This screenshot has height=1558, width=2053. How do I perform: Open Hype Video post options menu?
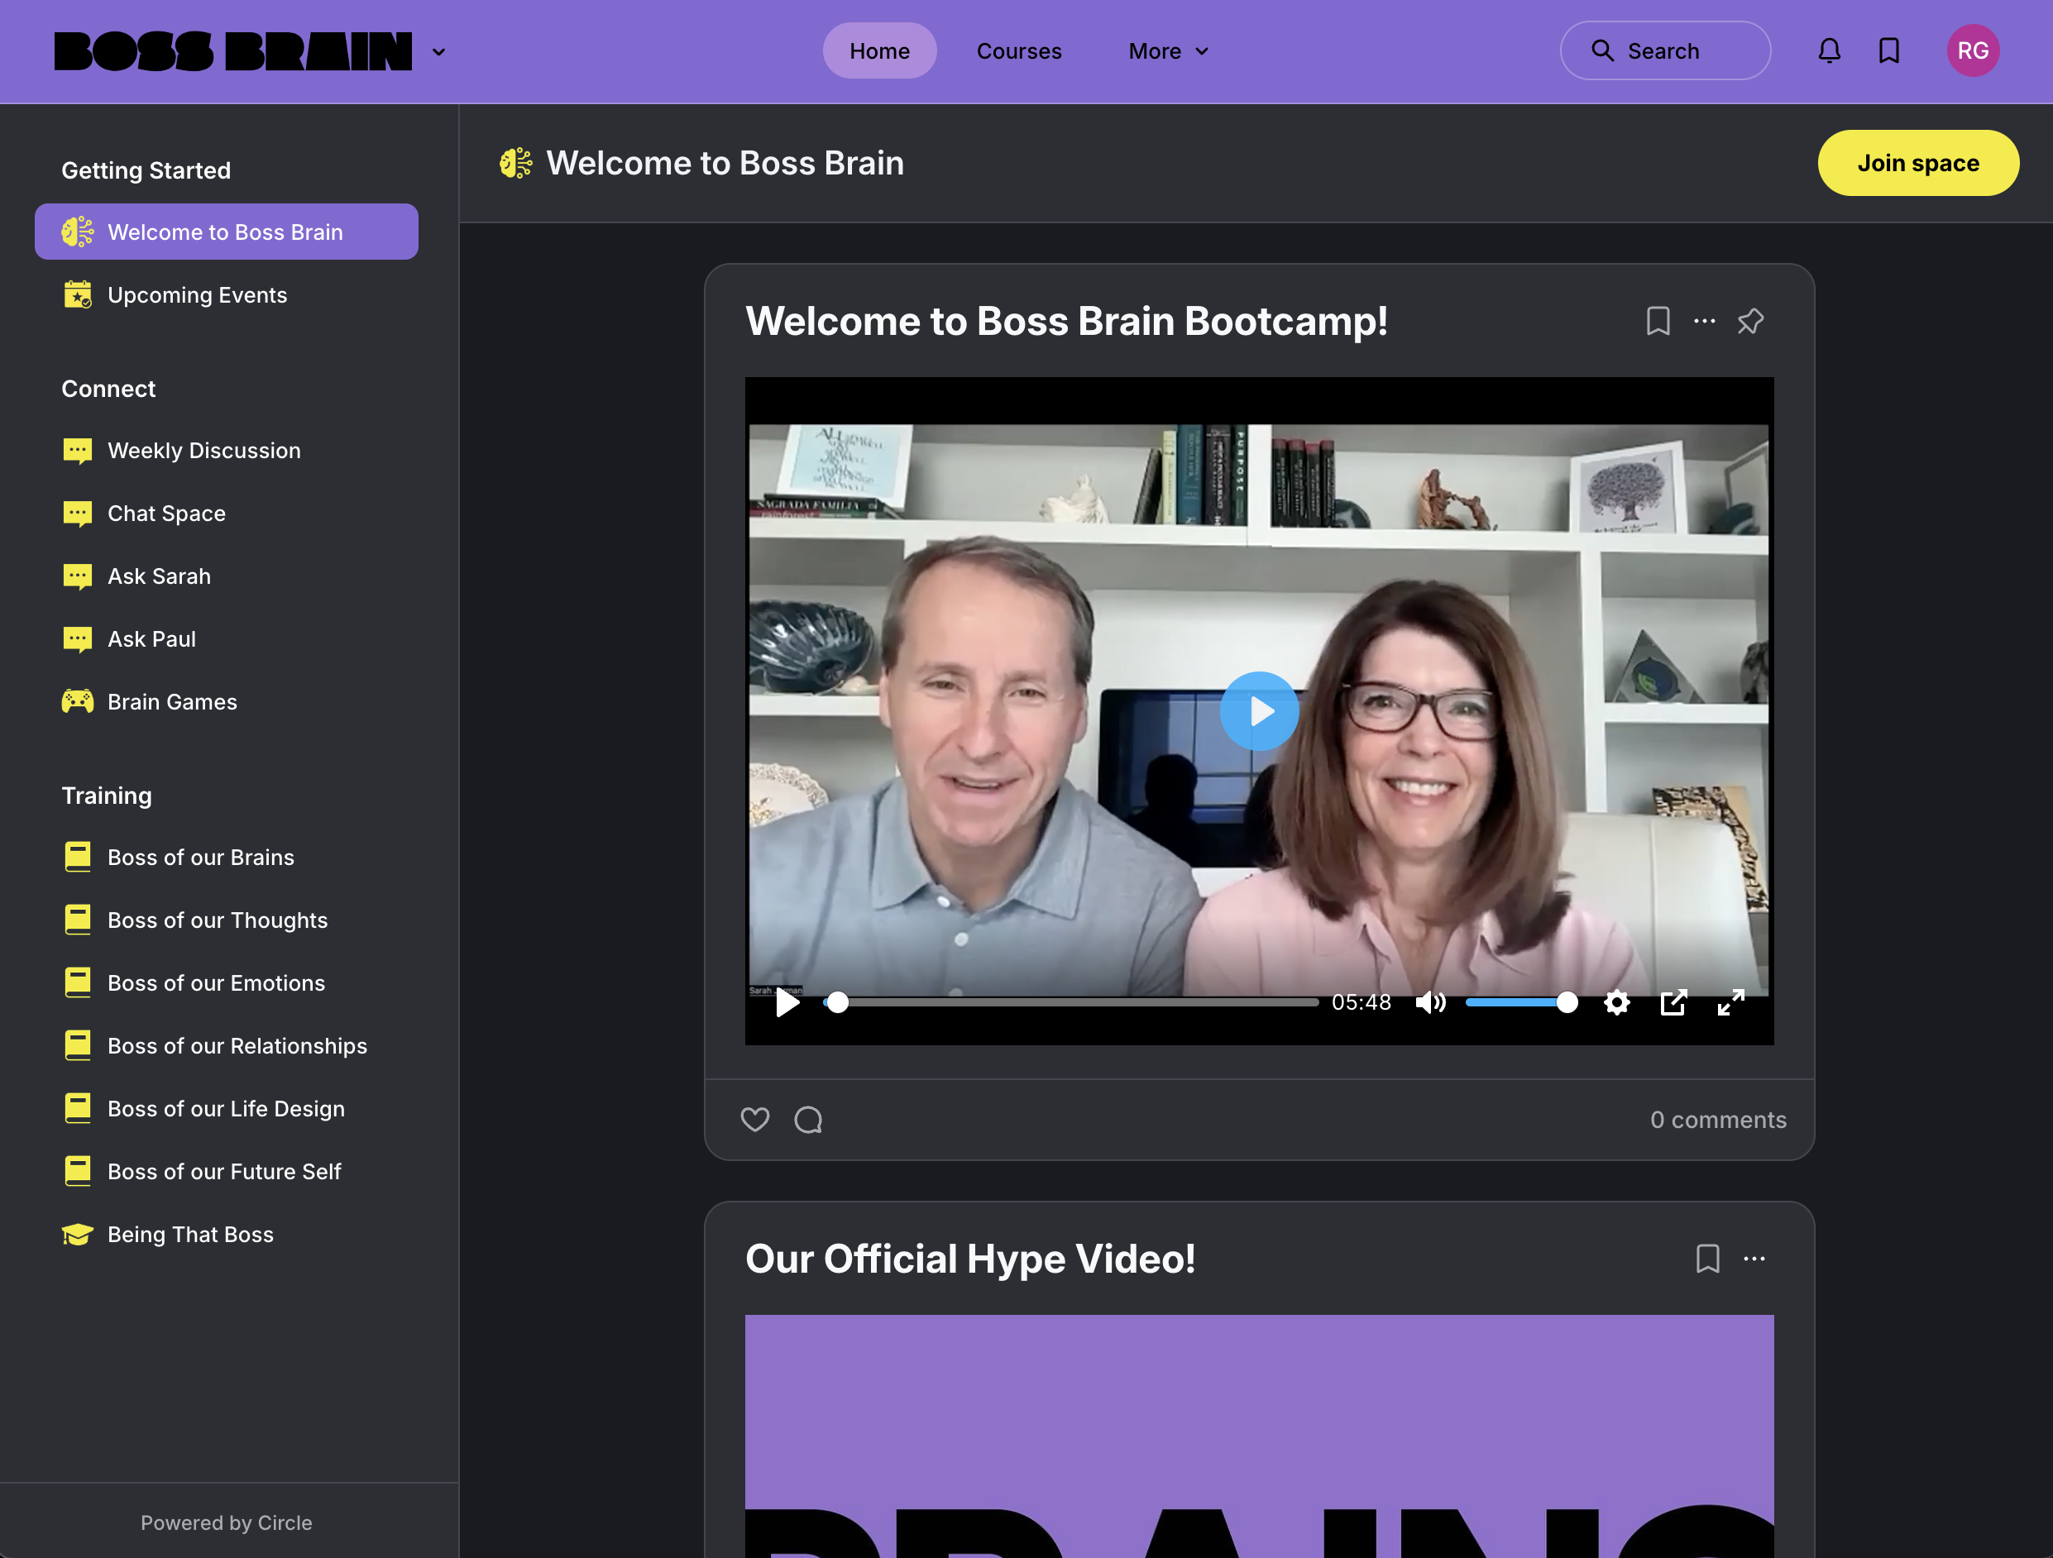pos(1754,1259)
